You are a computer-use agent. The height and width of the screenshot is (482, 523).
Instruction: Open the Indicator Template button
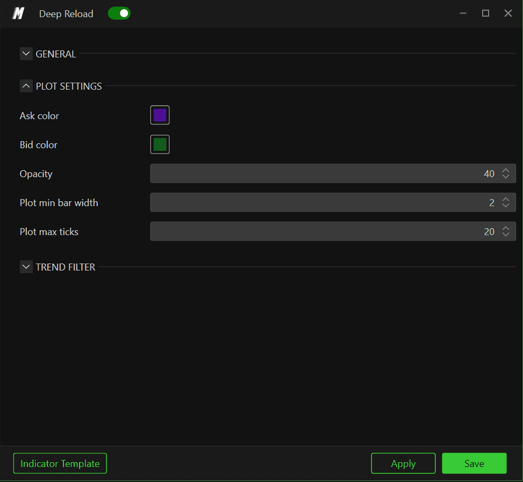(x=60, y=463)
